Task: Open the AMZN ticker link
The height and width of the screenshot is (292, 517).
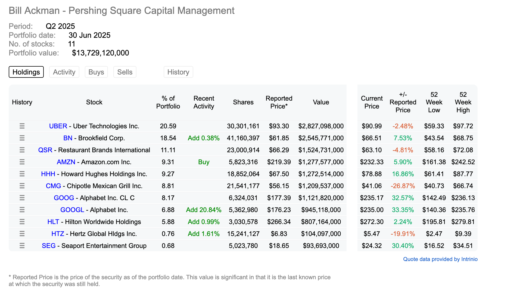Action: coord(66,162)
